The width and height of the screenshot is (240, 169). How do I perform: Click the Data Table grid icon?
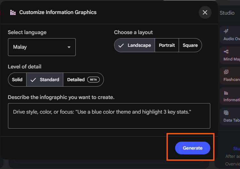226,113
